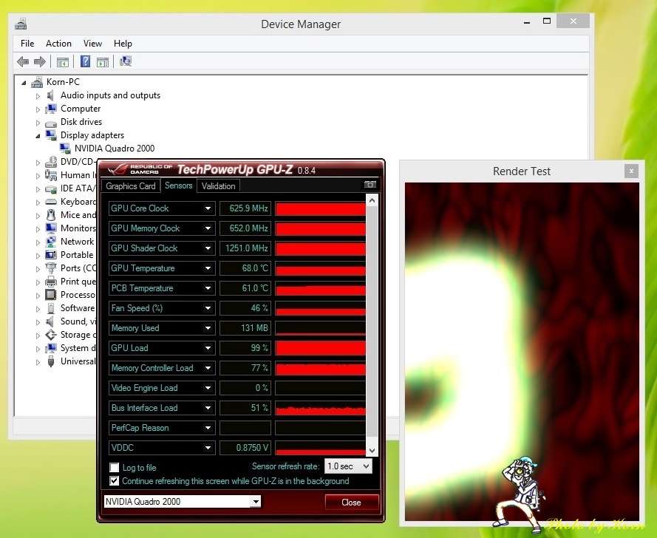Viewport: 657px width, 538px height.
Task: Open the GPU Temperature sensor dropdown
Action: tap(208, 268)
